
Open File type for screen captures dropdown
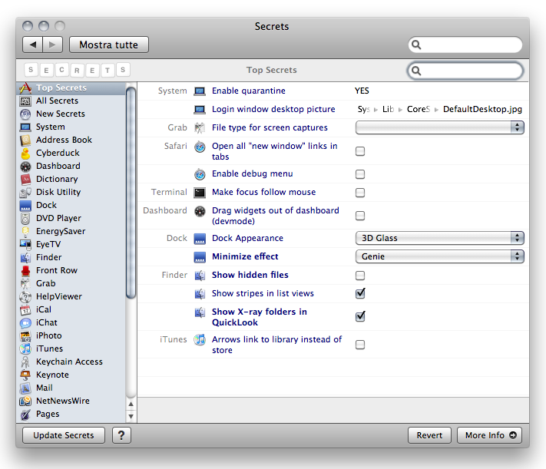(440, 127)
